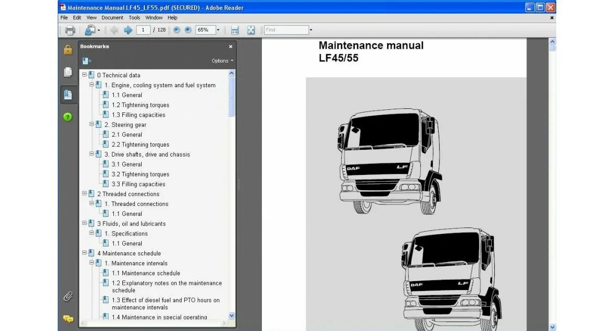The image size is (614, 331).
Task: Collapse '3 Fluids, oil and lubricants' bookmark
Action: (84, 223)
